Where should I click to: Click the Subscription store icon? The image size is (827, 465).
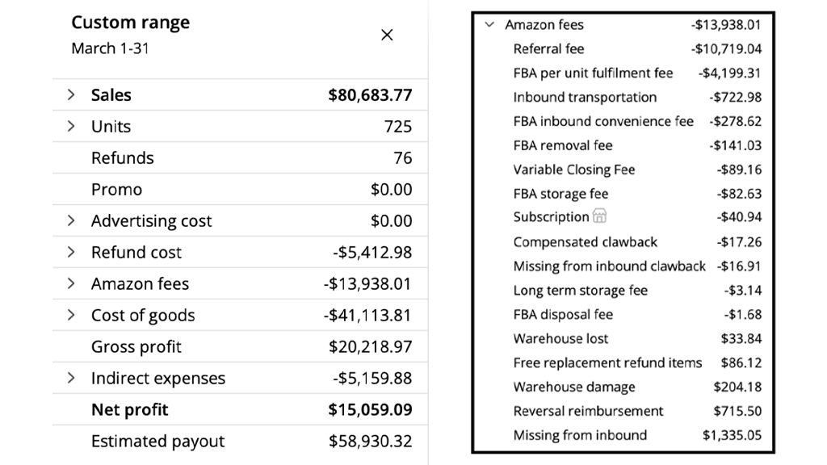599,216
